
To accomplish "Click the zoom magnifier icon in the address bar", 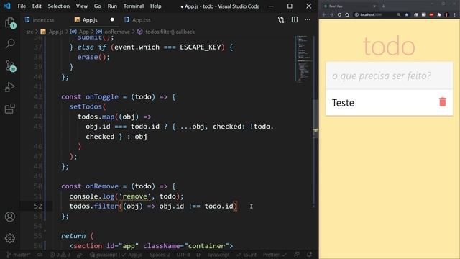I will pyautogui.click(x=399, y=14).
